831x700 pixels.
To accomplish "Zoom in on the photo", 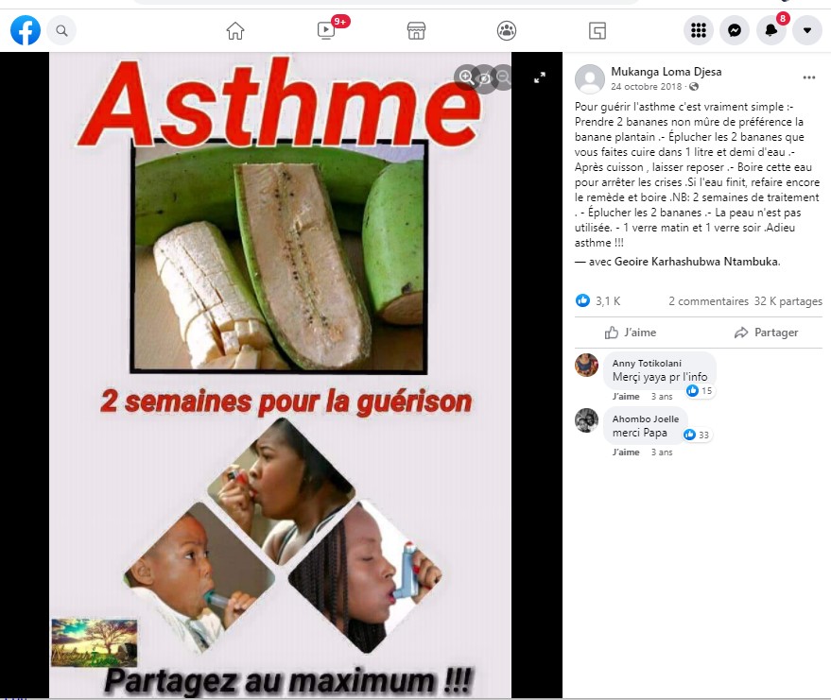I will click(466, 77).
